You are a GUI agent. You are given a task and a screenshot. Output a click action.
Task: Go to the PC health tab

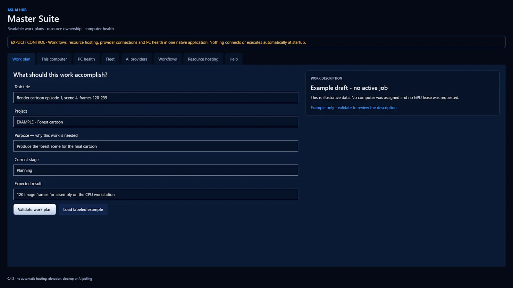coord(86,59)
